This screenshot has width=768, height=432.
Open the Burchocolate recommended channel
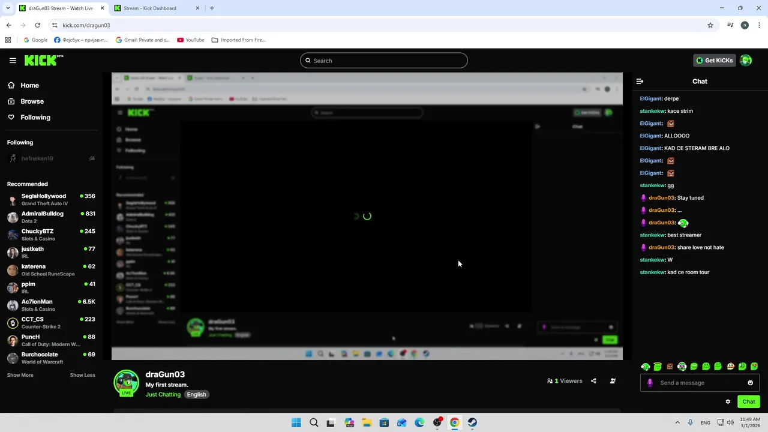tap(51, 358)
